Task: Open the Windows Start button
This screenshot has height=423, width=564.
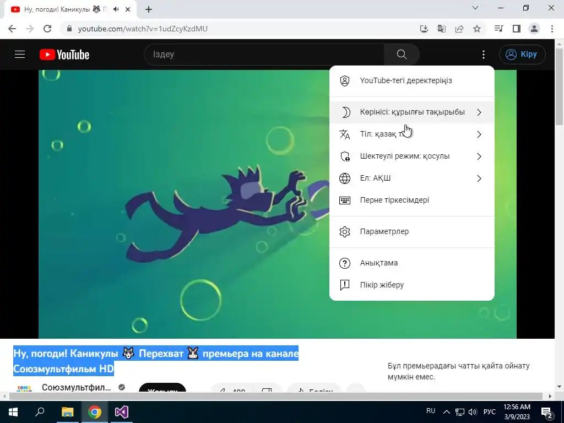Action: [x=13, y=412]
